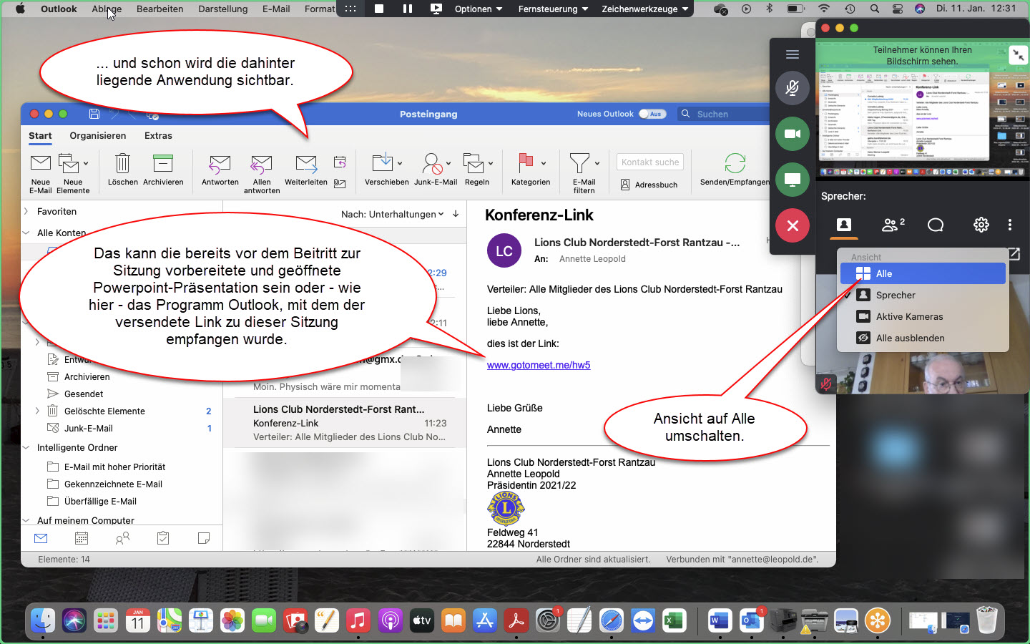Screen dimensions: 1030x644
Task: Click the Senden/Empfangen sync icon
Action: (x=735, y=164)
